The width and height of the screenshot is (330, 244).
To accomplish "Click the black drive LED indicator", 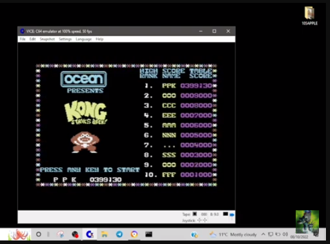I will coord(225,214).
